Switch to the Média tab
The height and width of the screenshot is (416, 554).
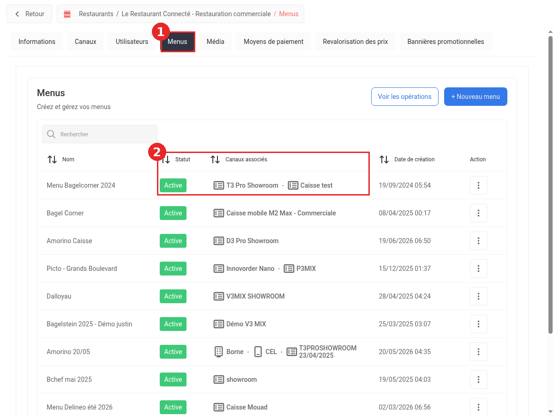pos(216,42)
